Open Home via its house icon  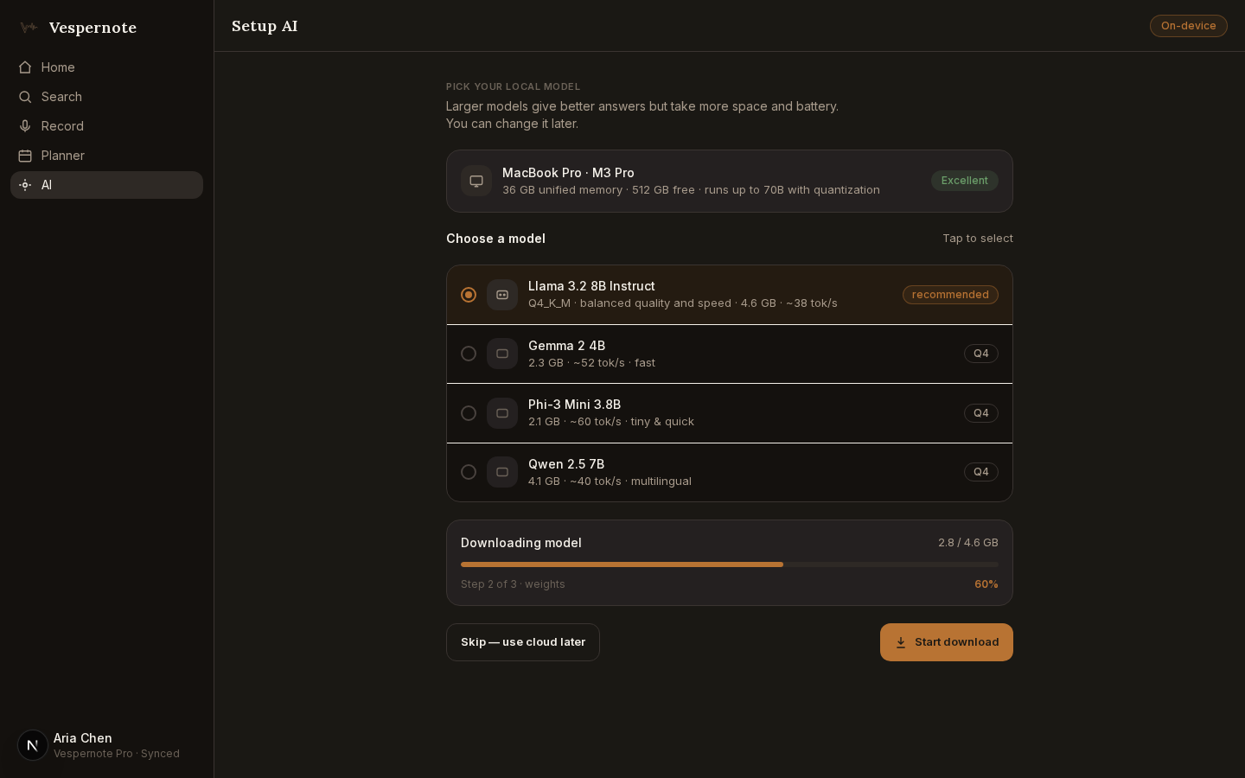[x=25, y=67]
